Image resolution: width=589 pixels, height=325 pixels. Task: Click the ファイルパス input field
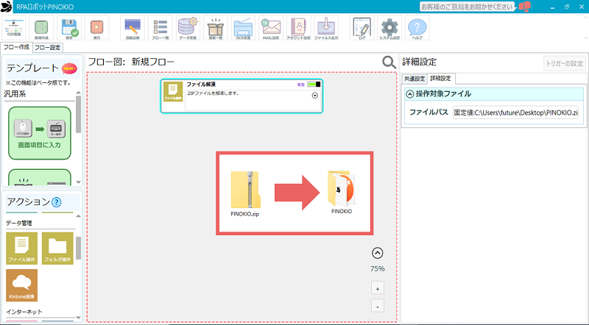(x=515, y=113)
